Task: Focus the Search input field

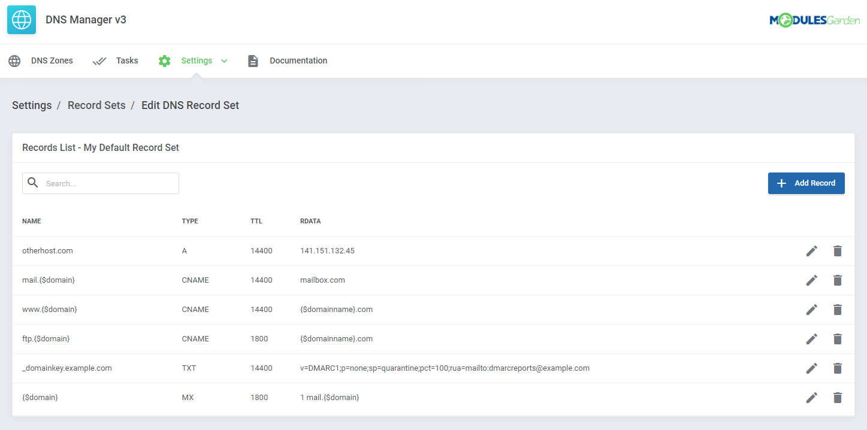Action: [101, 183]
